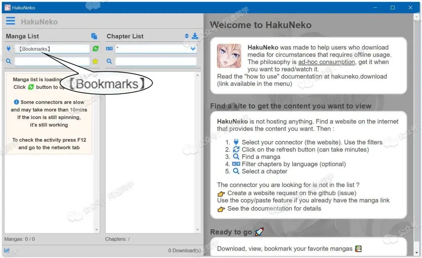Image resolution: width=422 pixels, height=258 pixels.
Task: Click the chapter sort arrows icon
Action: 187,36
